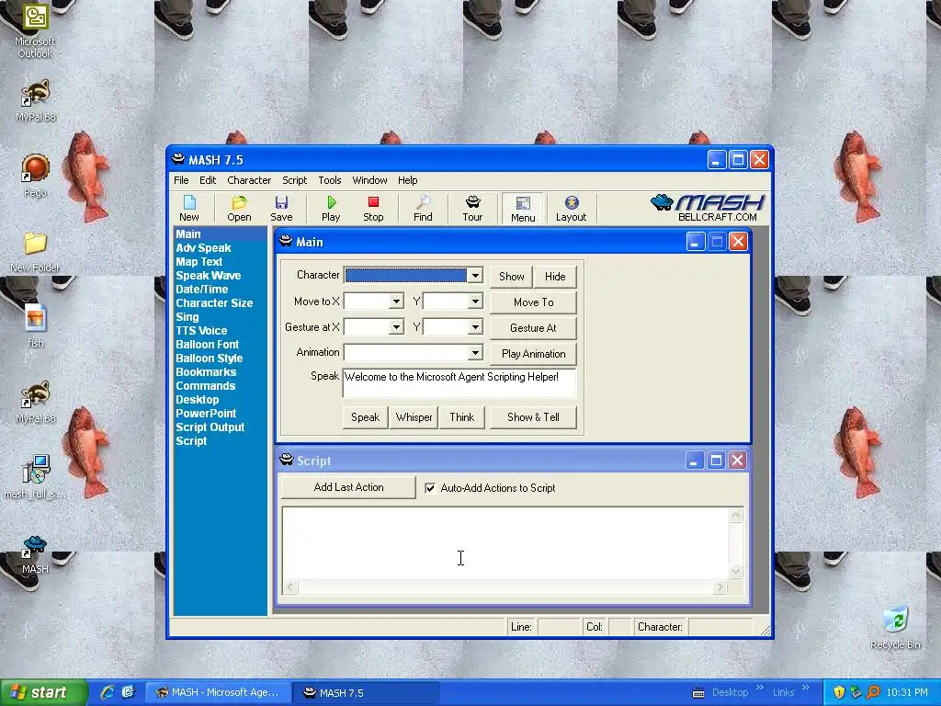
Task: Click the MASH Bellcraft.com logo
Action: 709,208
